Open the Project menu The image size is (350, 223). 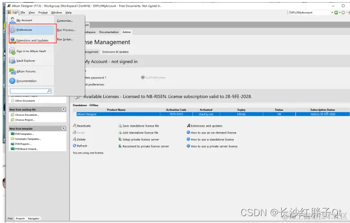tap(43, 13)
